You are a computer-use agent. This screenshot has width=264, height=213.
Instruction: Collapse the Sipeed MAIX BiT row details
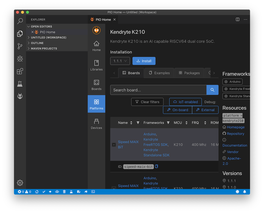coord(114,145)
